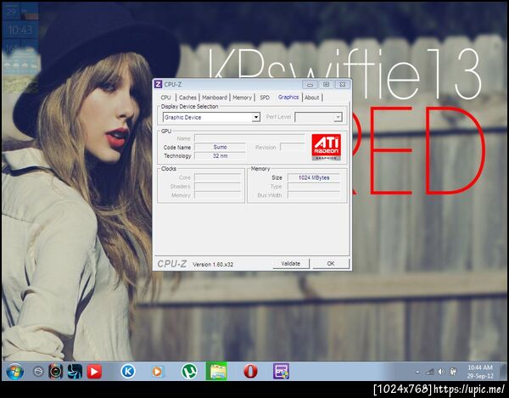Switch to the Mainboard tab
509x398 pixels.
[x=215, y=98]
